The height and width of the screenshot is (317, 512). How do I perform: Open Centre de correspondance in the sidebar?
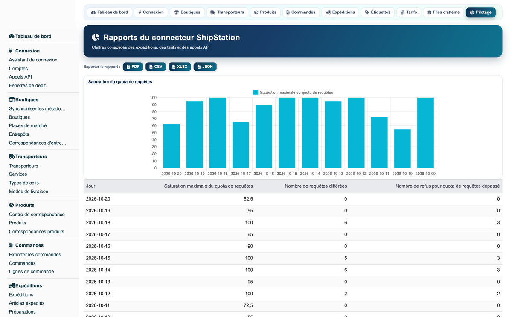[x=37, y=215]
